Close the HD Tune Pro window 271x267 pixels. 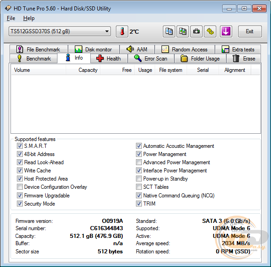(259, 9)
